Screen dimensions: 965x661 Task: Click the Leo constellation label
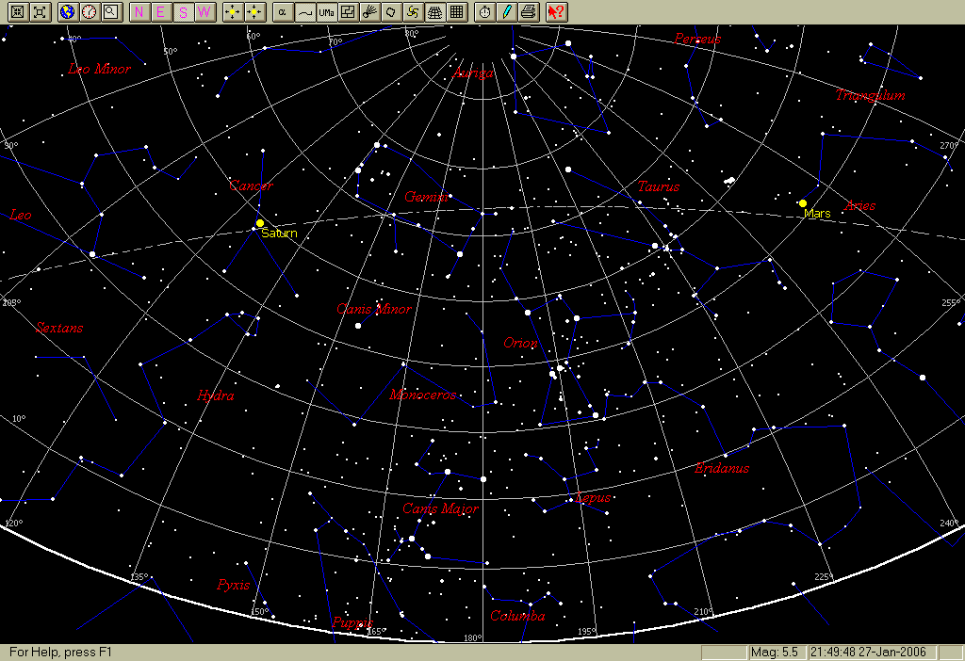pyautogui.click(x=21, y=216)
